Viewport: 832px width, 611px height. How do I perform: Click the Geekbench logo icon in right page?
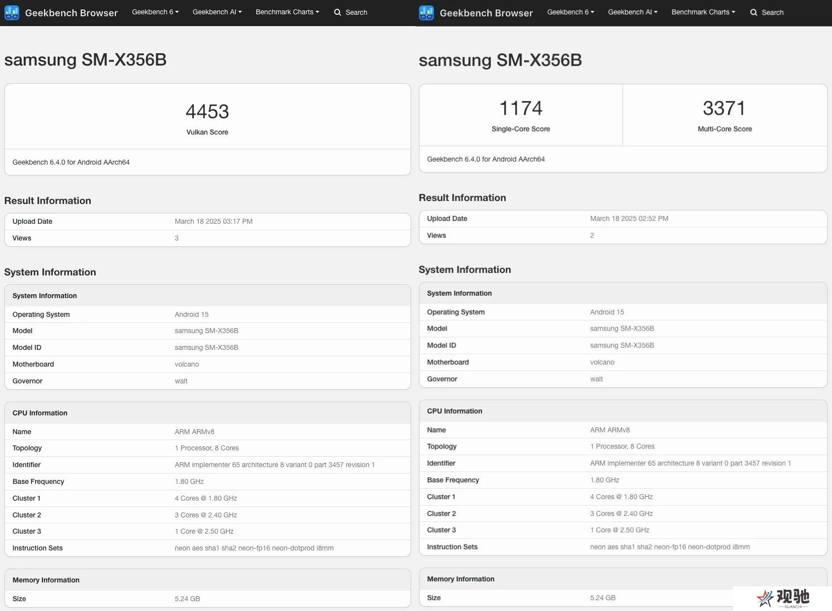pos(426,13)
